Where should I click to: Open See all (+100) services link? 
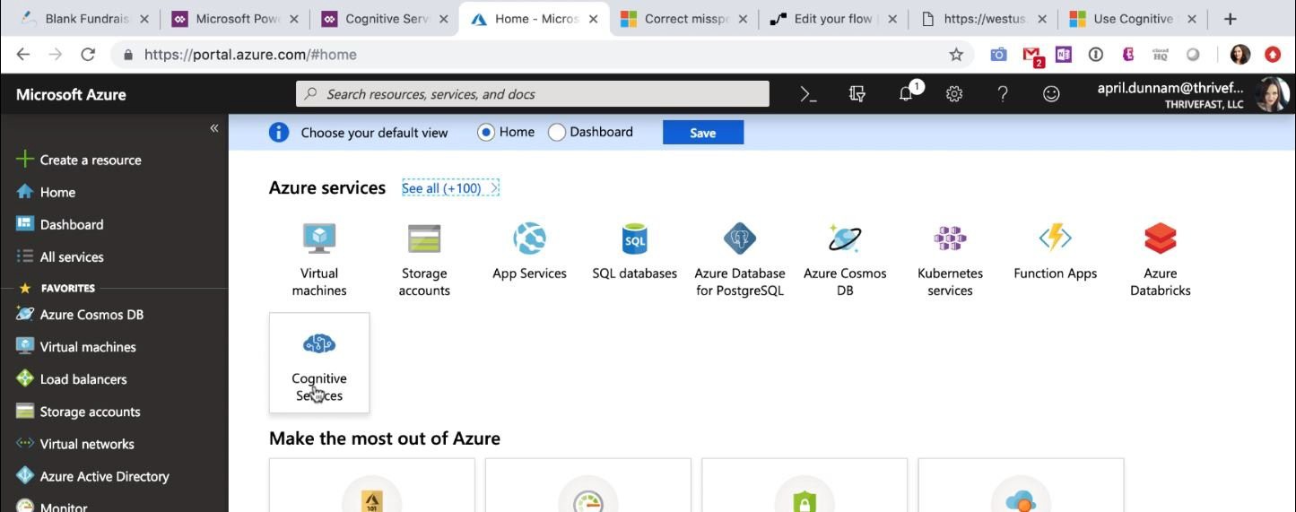pyautogui.click(x=450, y=188)
